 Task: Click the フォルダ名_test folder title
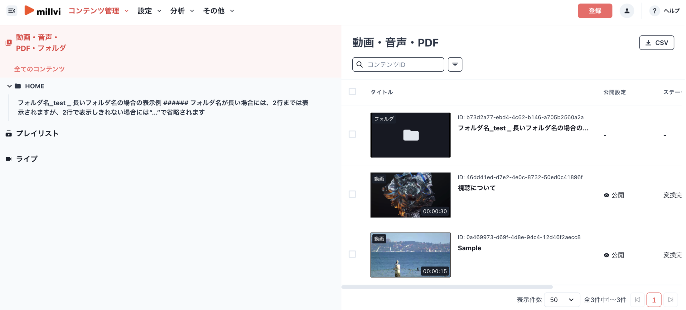coord(523,128)
